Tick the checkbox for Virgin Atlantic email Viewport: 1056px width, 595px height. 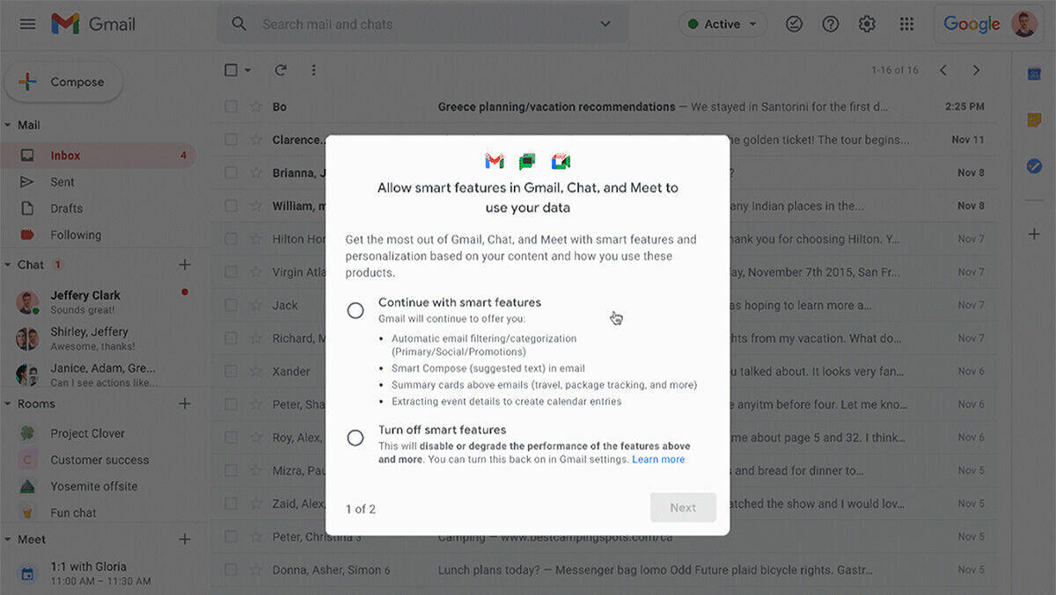[x=231, y=272]
